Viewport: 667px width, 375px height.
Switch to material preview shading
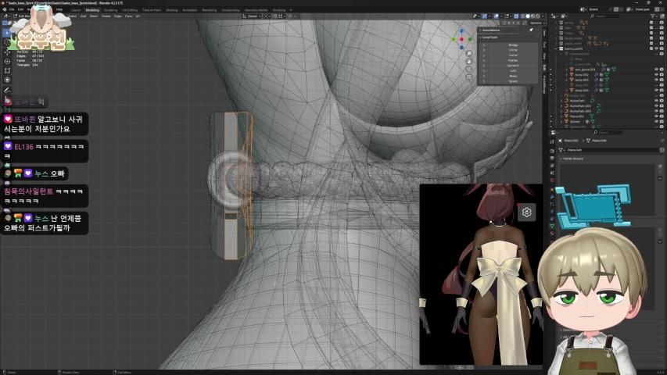tap(533, 16)
